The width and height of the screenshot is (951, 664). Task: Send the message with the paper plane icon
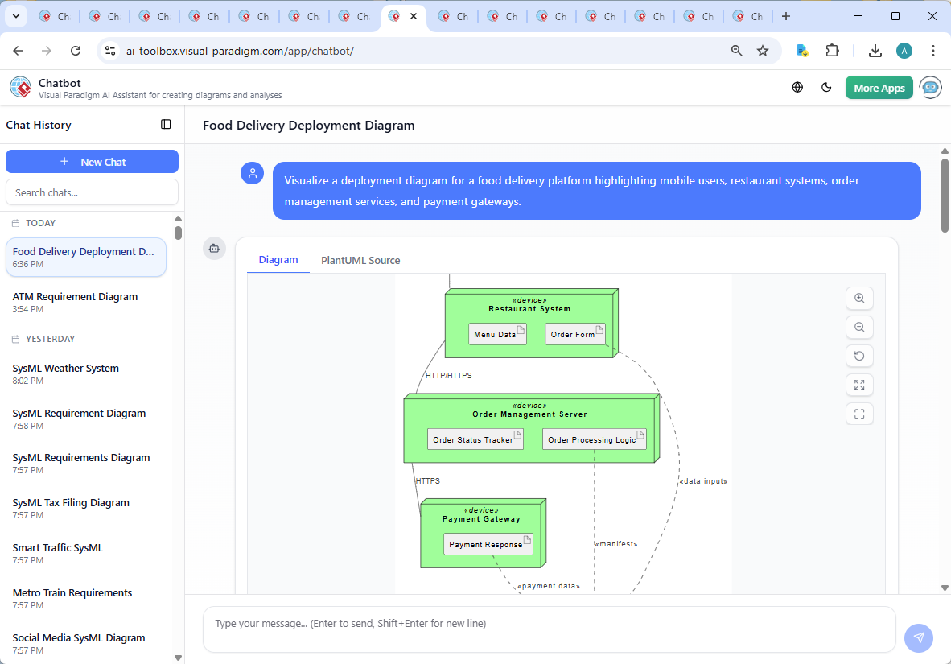pos(918,637)
